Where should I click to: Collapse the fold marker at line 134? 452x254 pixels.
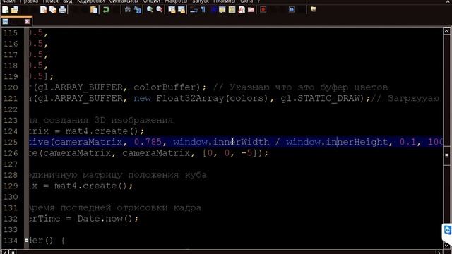pyautogui.click(x=27, y=240)
